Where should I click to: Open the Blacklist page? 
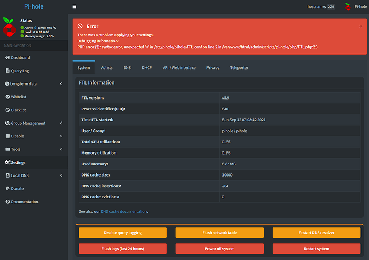coord(34,110)
